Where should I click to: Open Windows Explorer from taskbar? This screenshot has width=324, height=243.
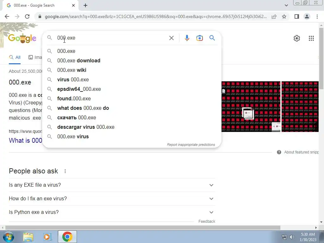click(28, 237)
